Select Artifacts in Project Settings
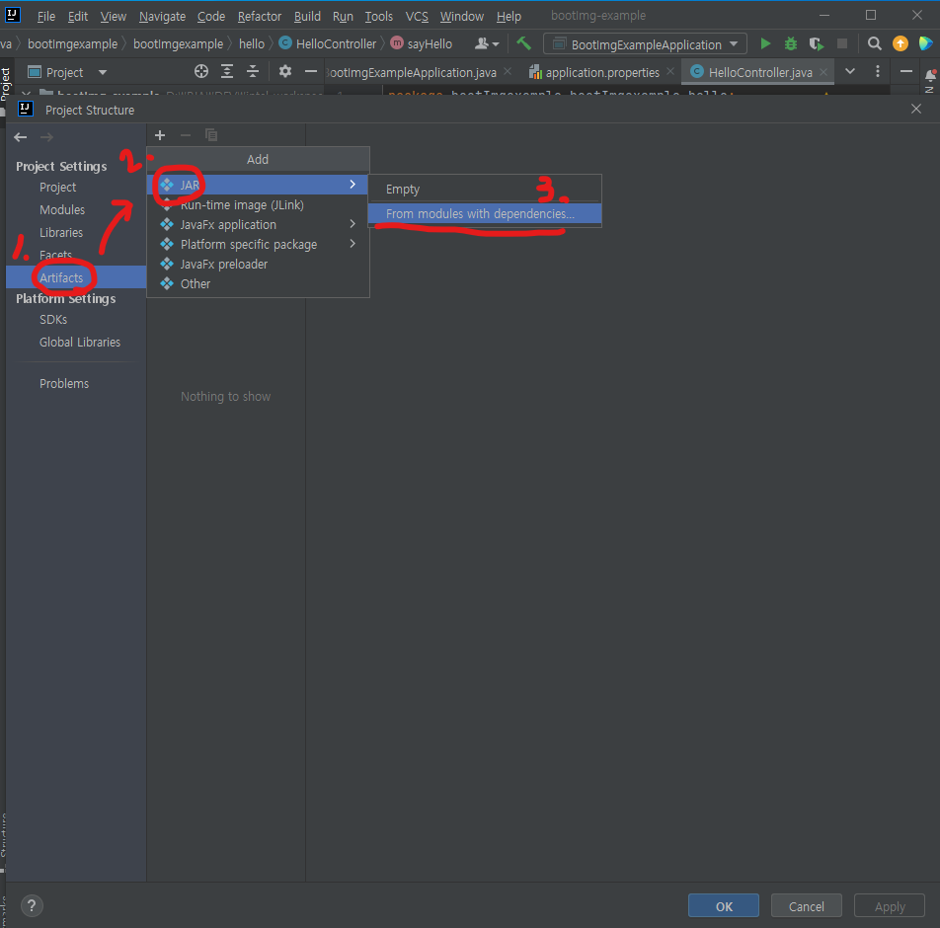 76,277
